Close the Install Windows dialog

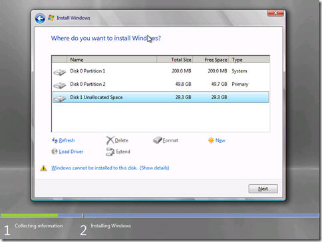pos(275,13)
